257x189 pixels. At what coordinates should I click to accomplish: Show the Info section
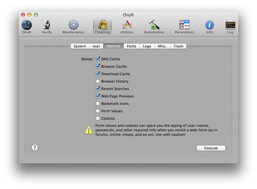[x=210, y=27]
